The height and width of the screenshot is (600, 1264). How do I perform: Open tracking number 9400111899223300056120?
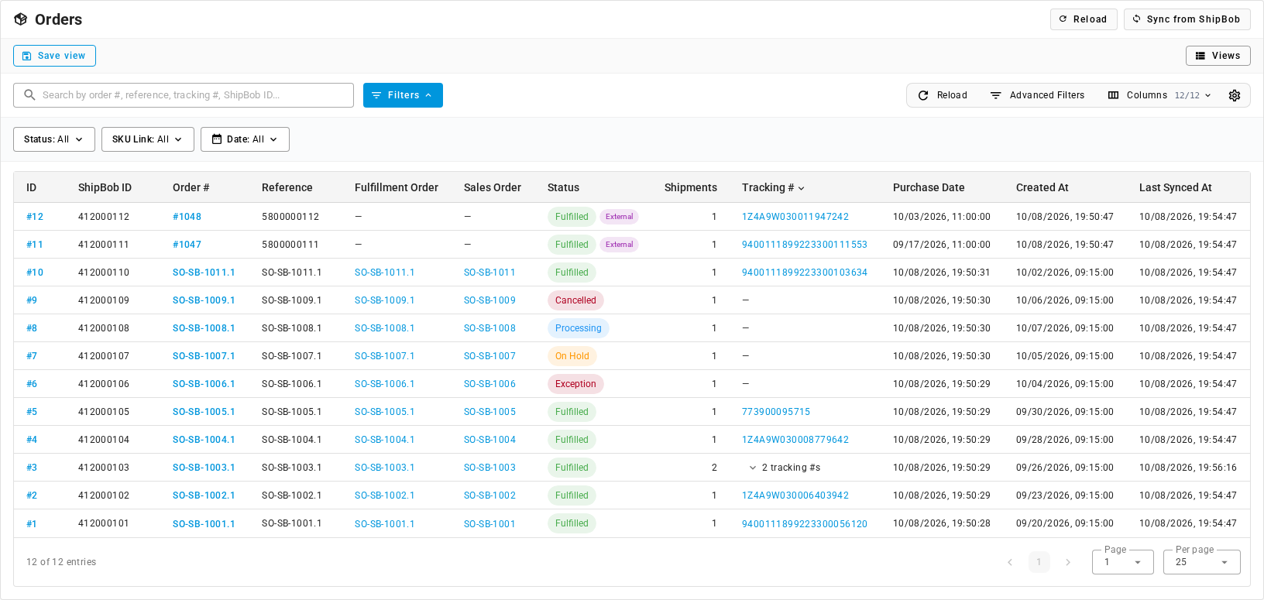805,524
